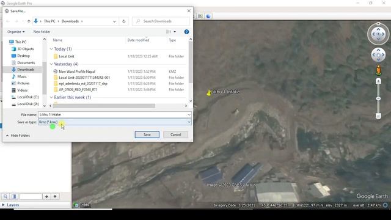Click the zoom slider handle
The image size is (391, 220).
[378, 99]
